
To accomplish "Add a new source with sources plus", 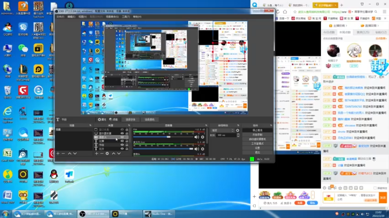I will 96,154.
